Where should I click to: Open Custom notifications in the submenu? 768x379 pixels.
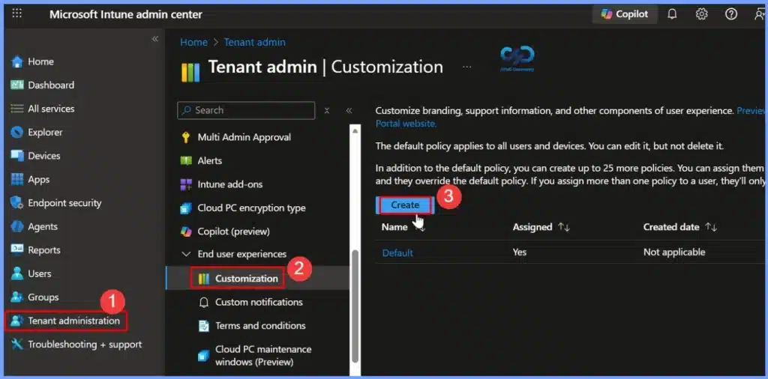click(259, 302)
